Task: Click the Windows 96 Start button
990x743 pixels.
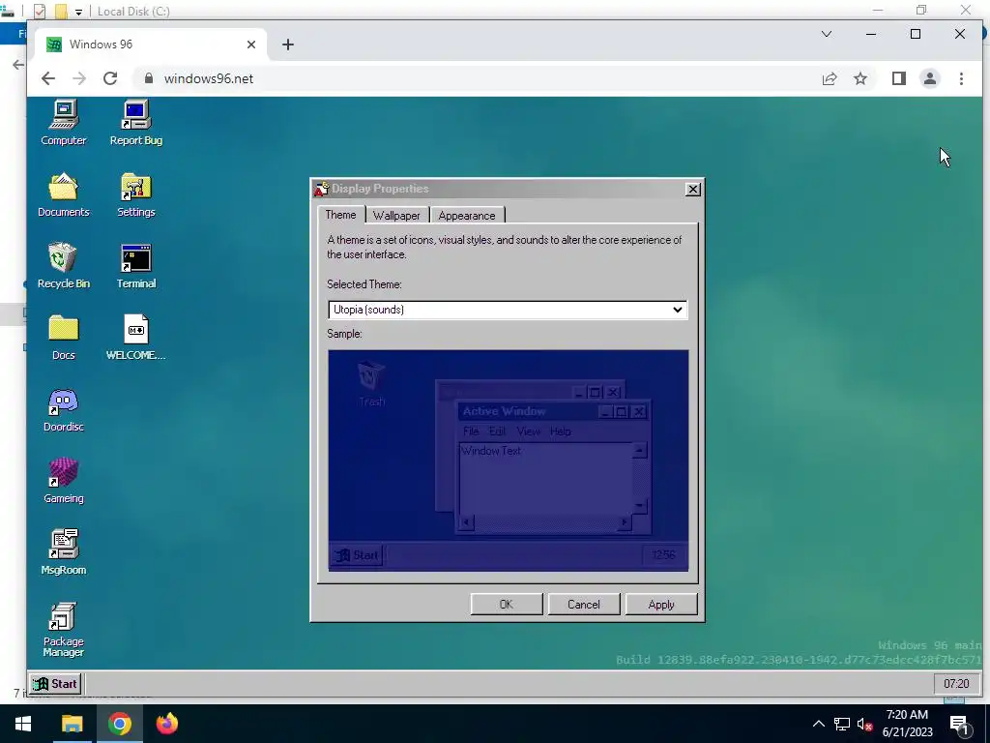Action: (55, 684)
